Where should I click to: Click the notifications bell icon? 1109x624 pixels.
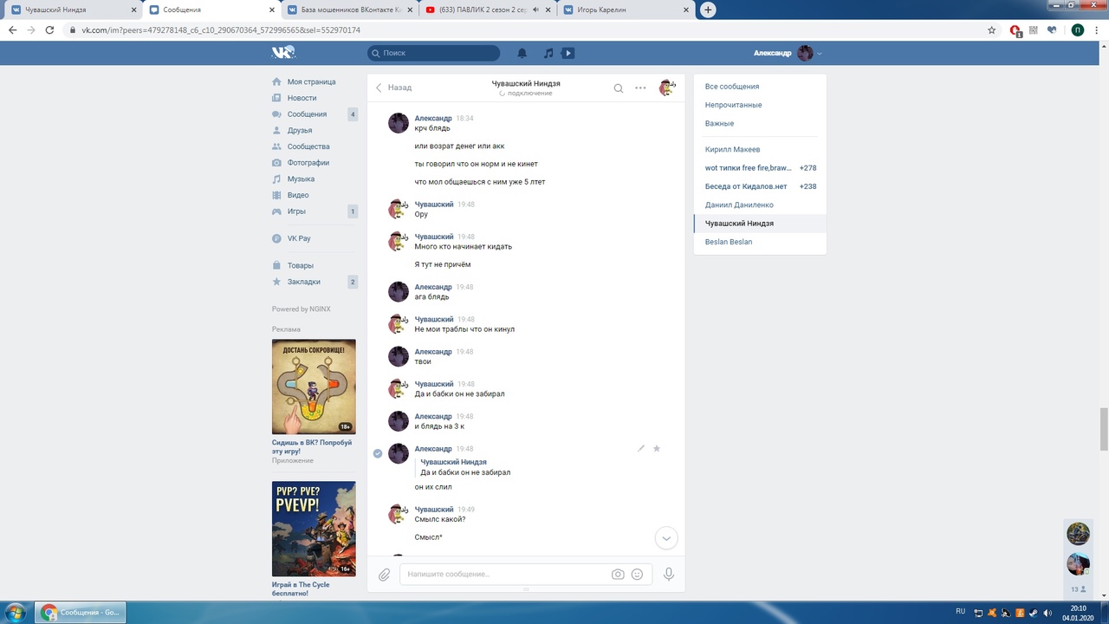(522, 53)
